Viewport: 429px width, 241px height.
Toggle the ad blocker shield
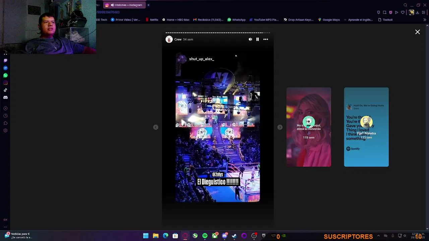pos(390,12)
